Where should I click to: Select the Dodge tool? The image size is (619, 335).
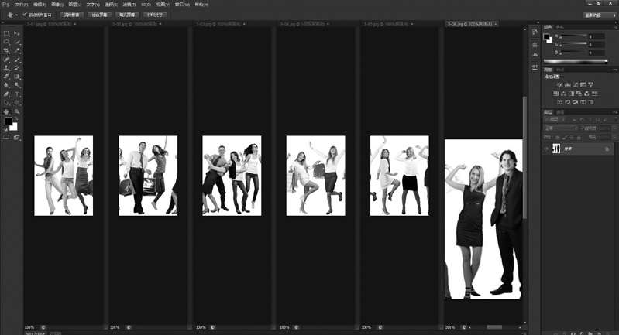pyautogui.click(x=17, y=85)
